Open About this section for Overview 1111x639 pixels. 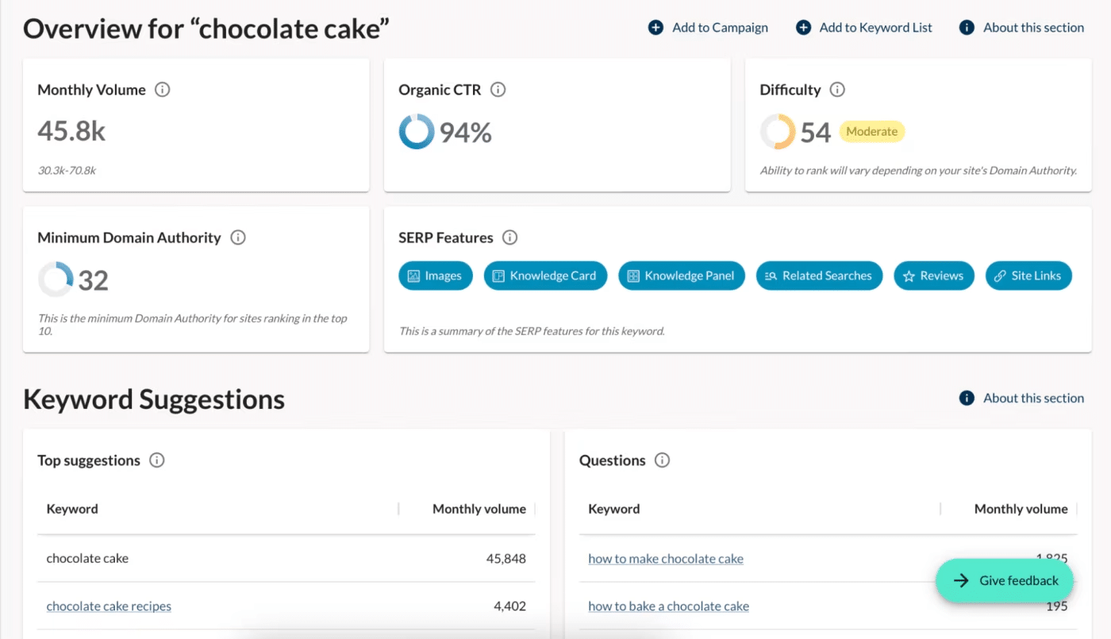pyautogui.click(x=1022, y=28)
